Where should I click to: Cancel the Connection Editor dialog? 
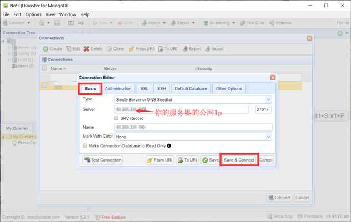point(266,160)
